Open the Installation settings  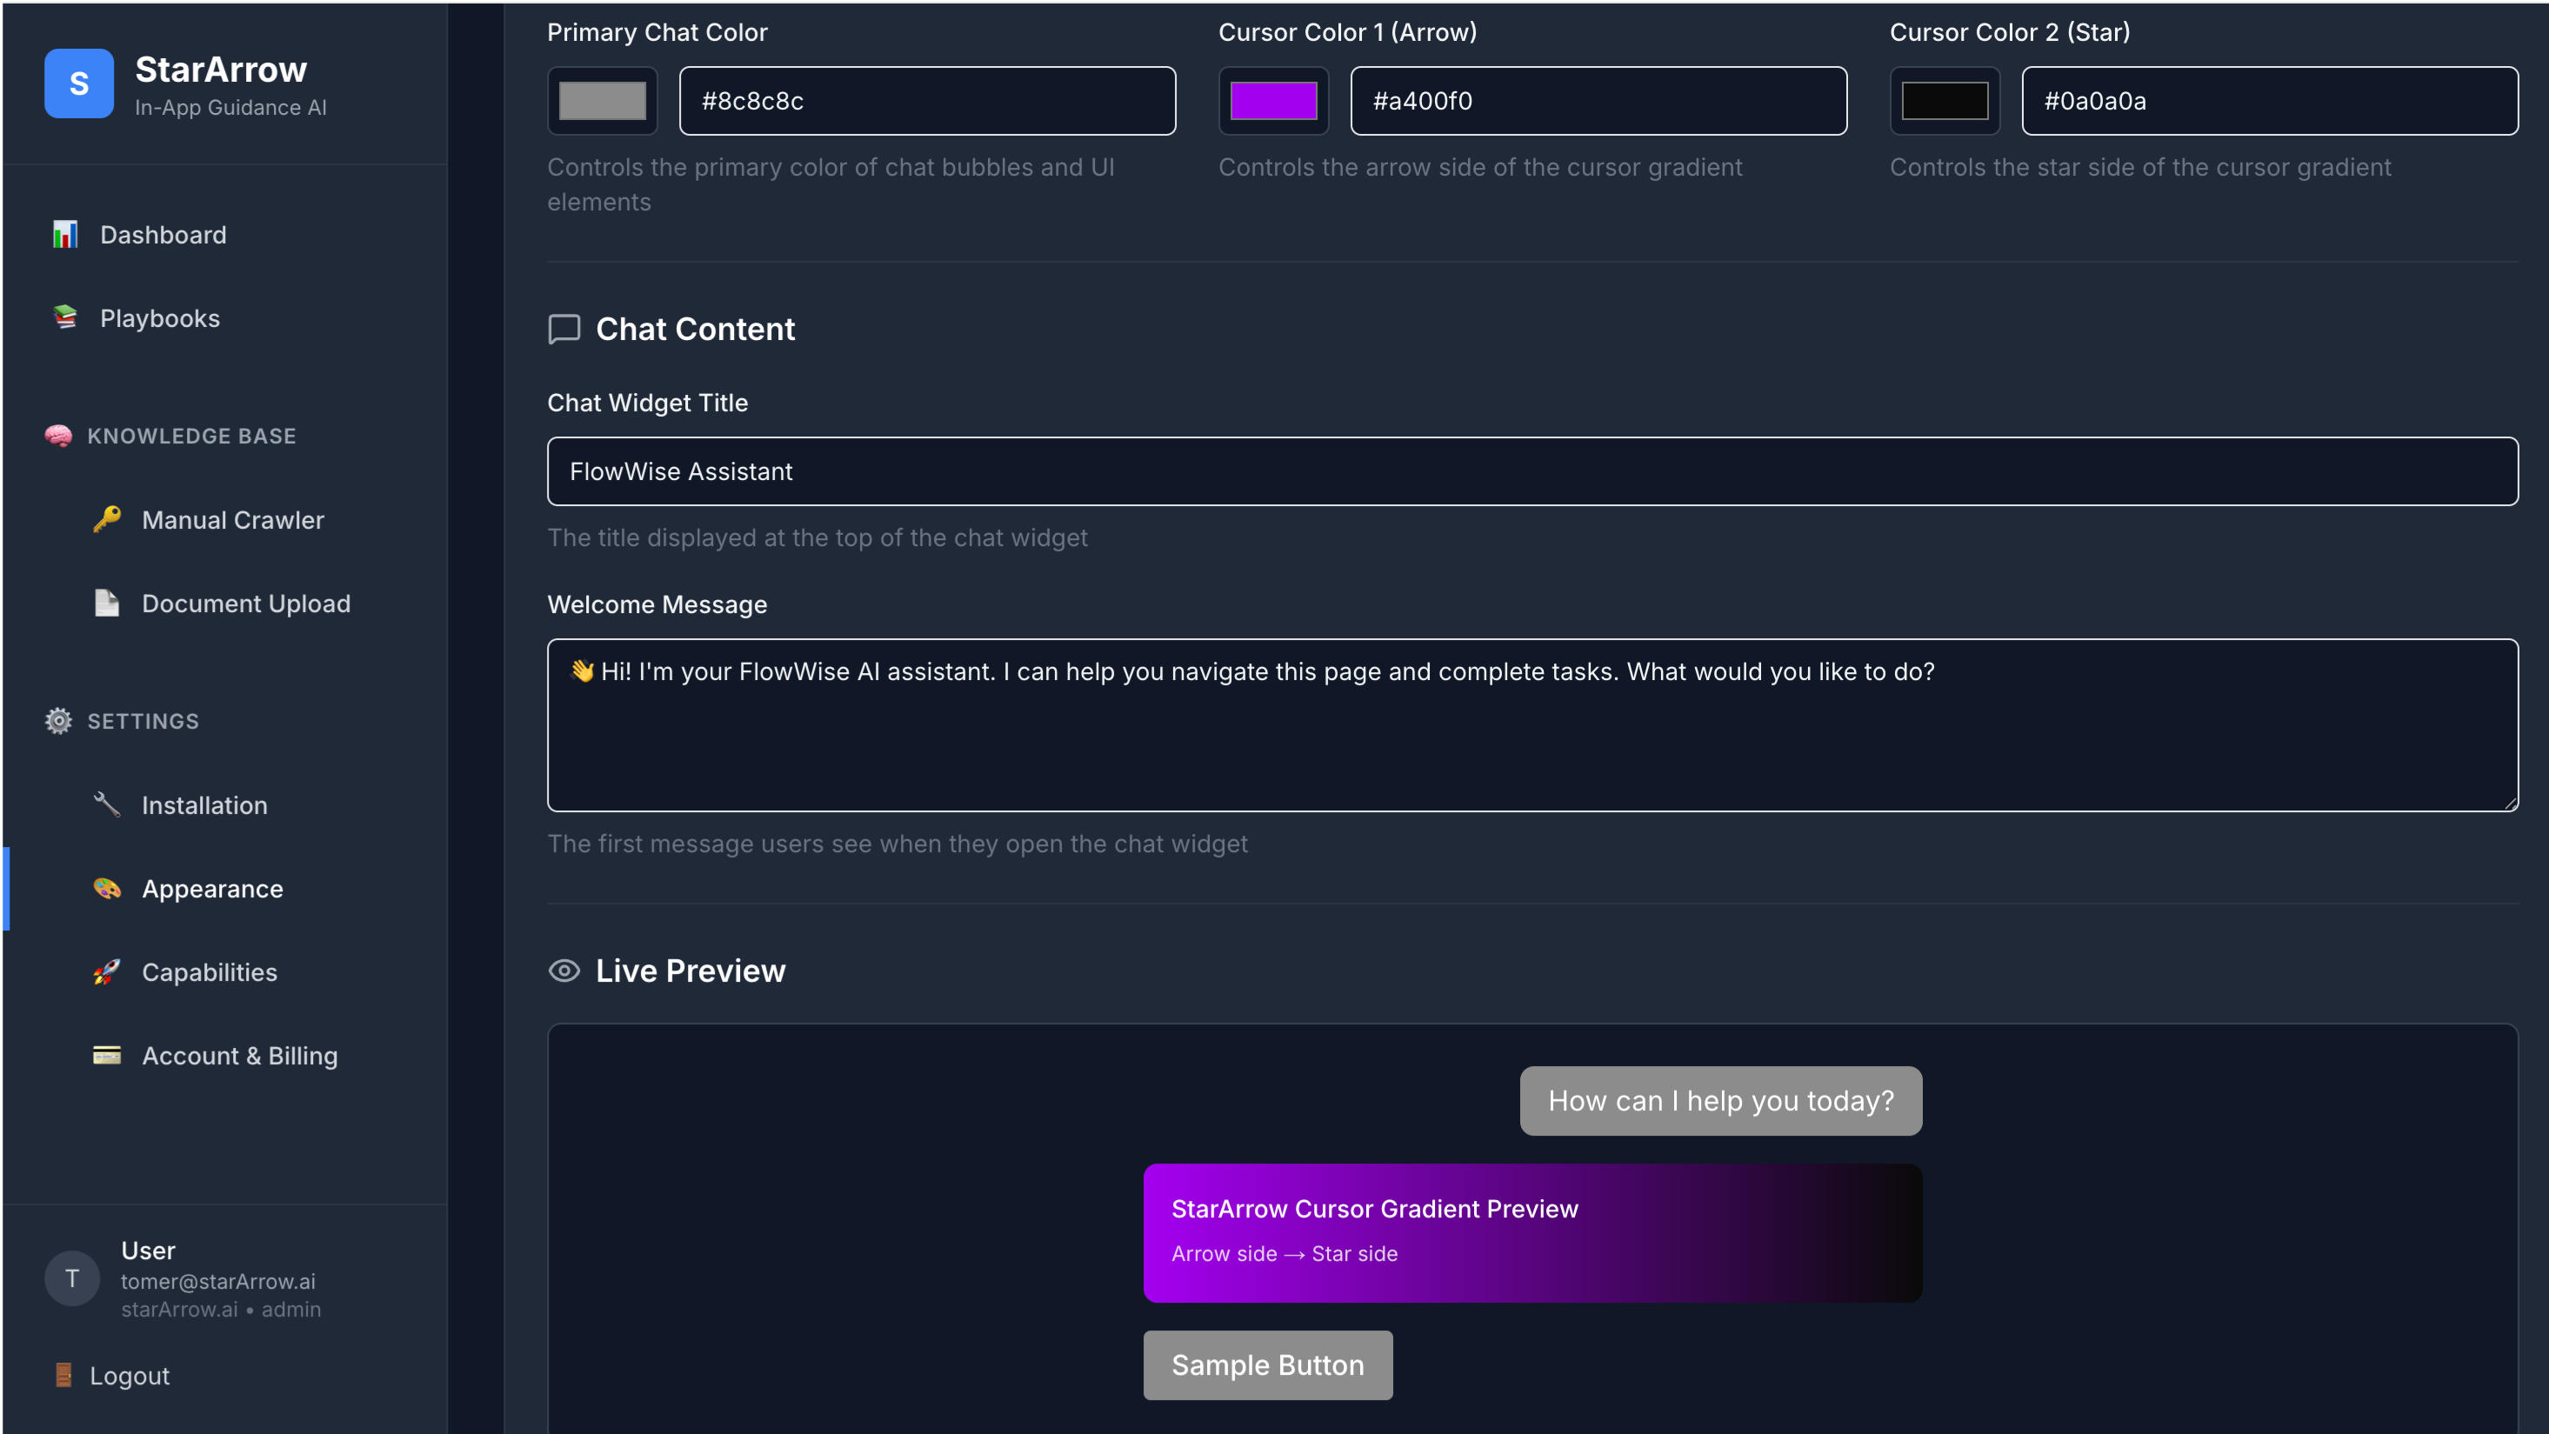click(x=204, y=804)
